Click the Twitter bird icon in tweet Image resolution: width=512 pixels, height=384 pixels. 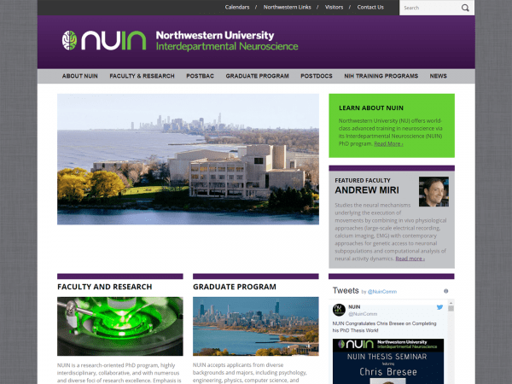point(439,307)
